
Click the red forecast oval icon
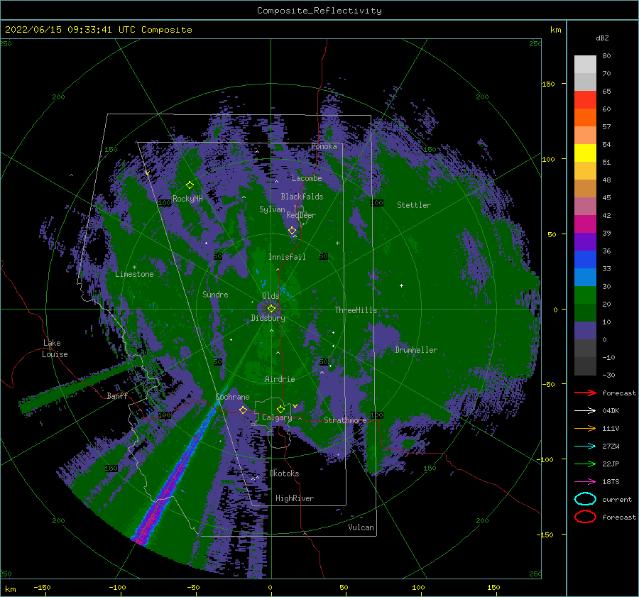pos(585,517)
